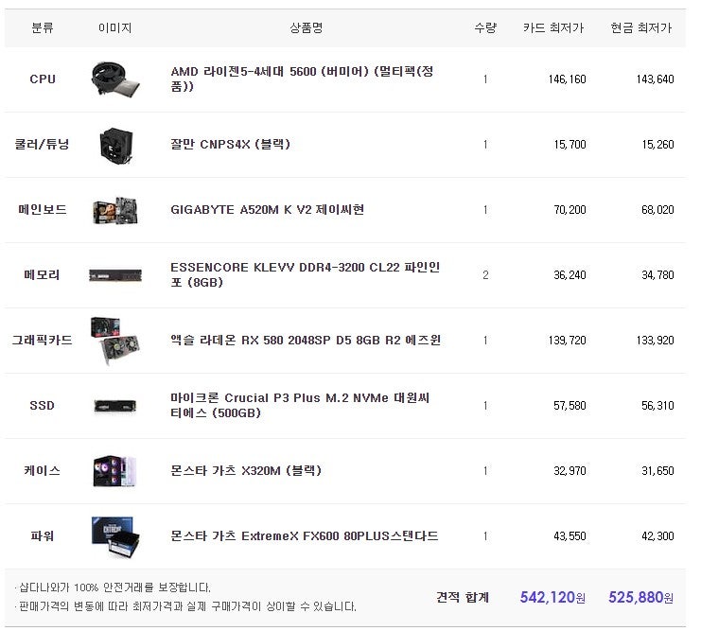701x631 pixels.
Task: Click the Monsta Gats X320M case image
Action: click(x=115, y=470)
